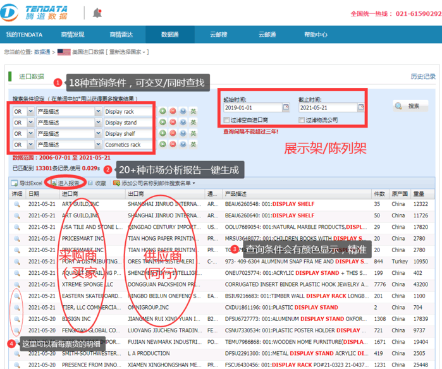This screenshot has height=369, width=442.
Task: Click 添加公司名称到邮件搜索名单 button
Action: [154, 183]
